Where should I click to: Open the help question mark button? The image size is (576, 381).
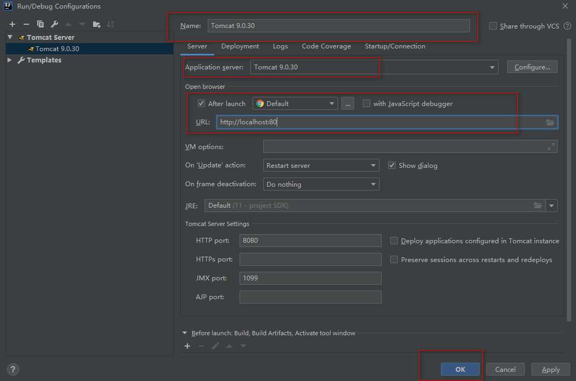13,370
